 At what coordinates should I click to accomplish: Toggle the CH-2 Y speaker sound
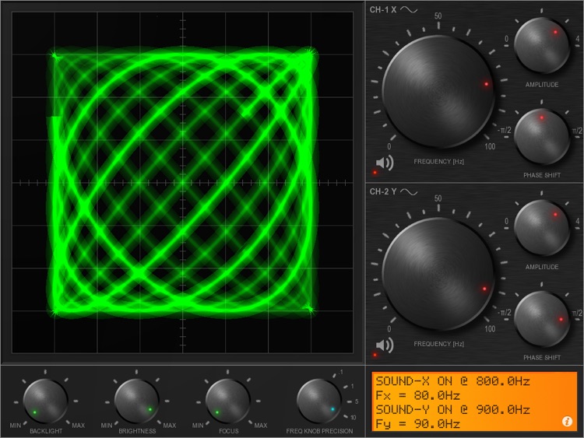(x=385, y=345)
